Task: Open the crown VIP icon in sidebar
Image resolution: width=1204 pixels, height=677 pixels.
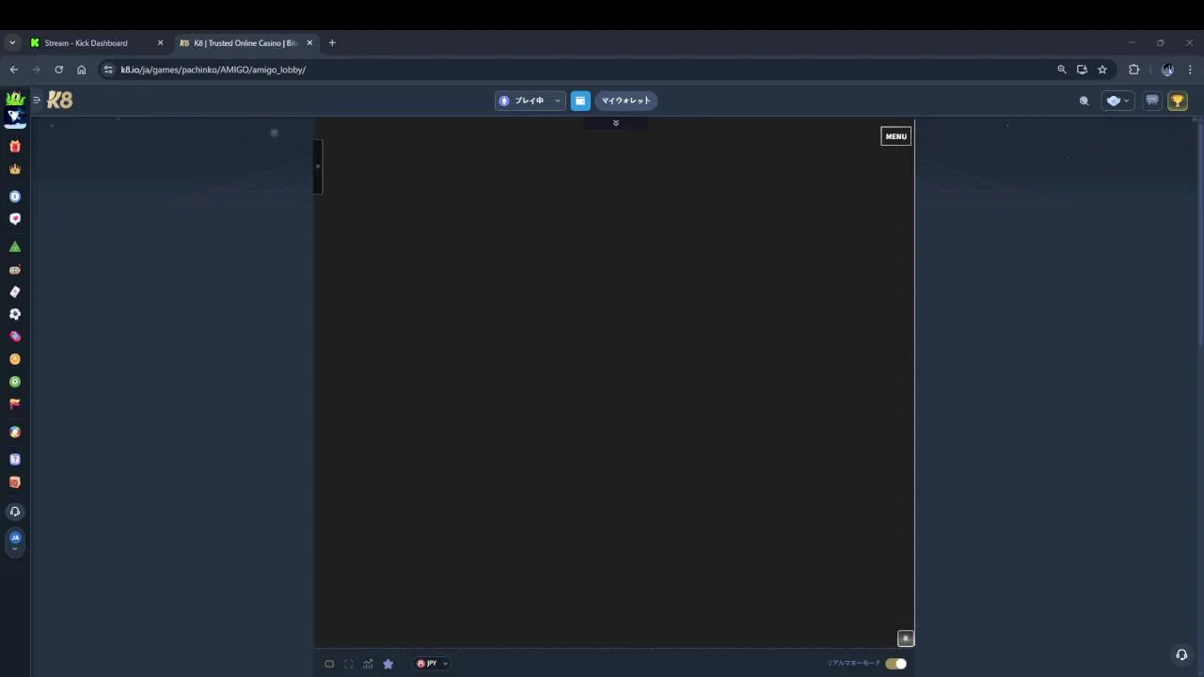Action: click(x=14, y=169)
